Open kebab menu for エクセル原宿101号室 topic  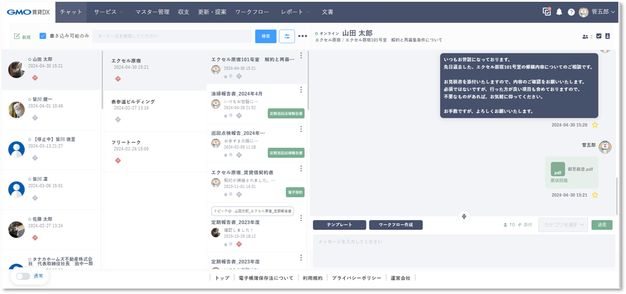(x=301, y=55)
